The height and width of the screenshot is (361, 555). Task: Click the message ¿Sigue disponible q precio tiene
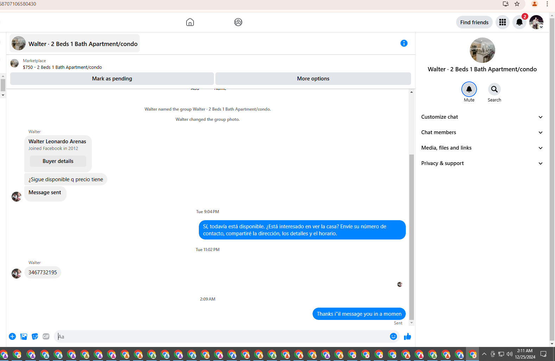click(66, 179)
